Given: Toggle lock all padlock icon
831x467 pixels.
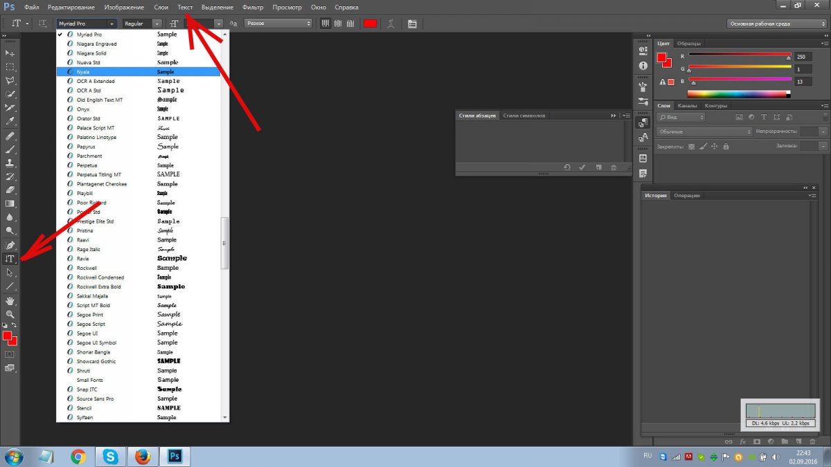Looking at the screenshot, I should (726, 147).
